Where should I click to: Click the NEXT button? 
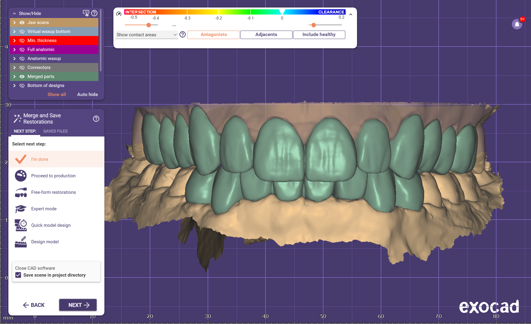coord(78,305)
